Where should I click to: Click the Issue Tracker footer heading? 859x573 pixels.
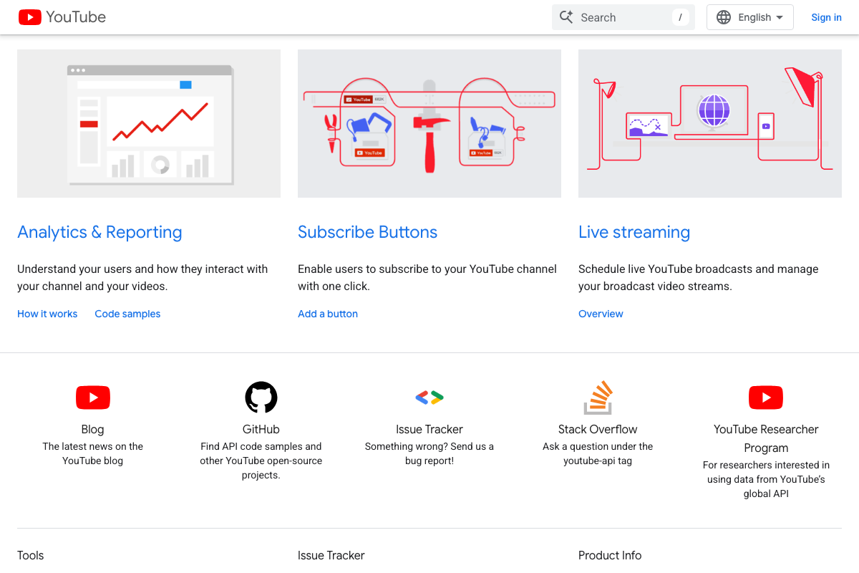pos(331,555)
